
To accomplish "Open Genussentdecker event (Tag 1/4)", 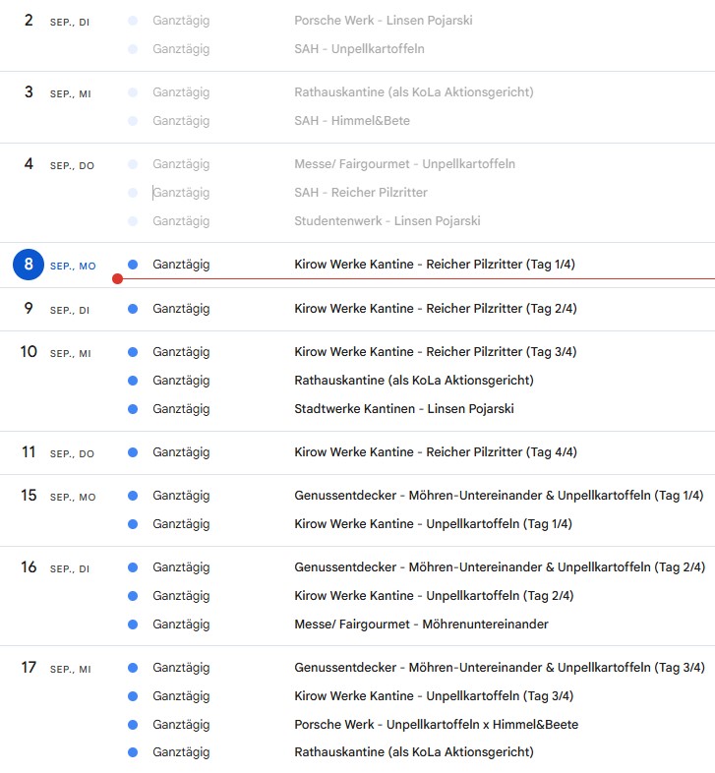I will 499,496.
